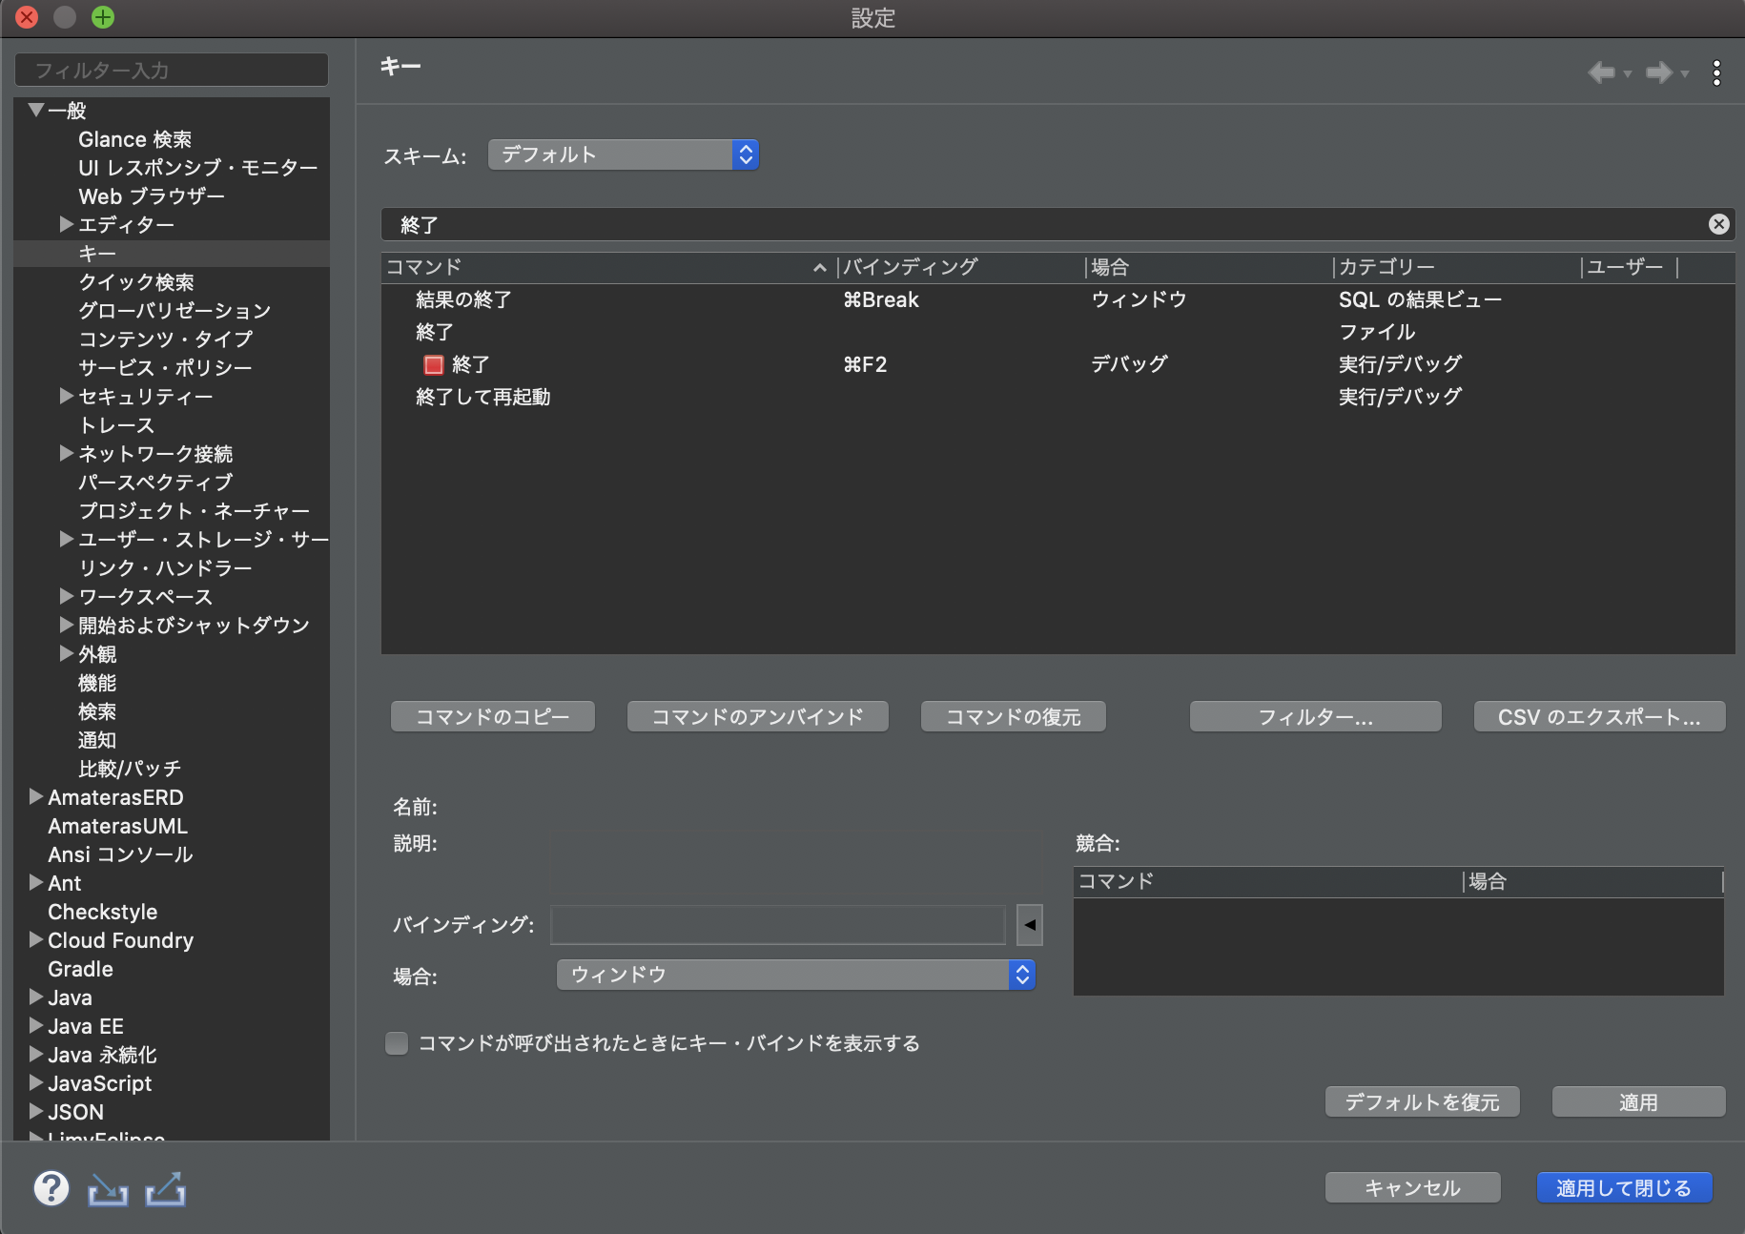1745x1234 pixels.
Task: Expand the ネットワーク接続 tree node
Action: point(66,453)
